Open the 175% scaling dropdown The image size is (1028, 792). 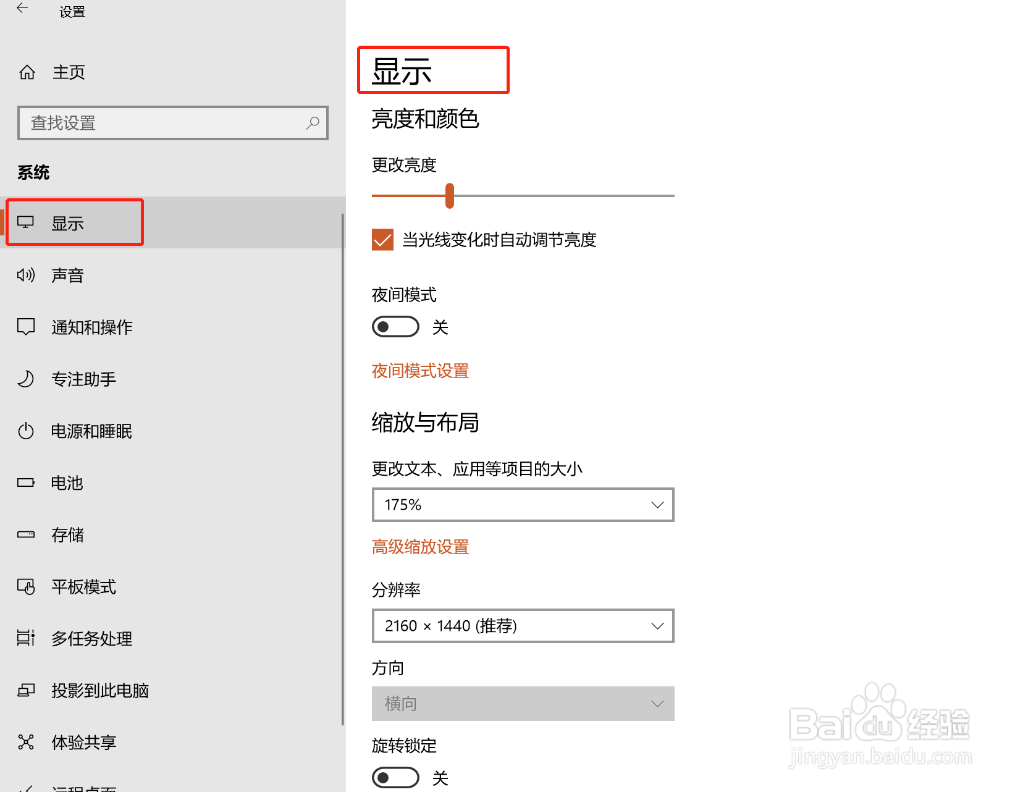point(523,504)
